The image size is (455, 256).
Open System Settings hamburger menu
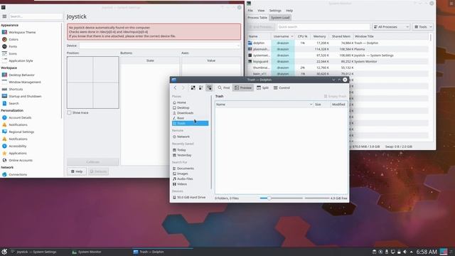click(4, 16)
